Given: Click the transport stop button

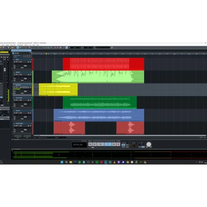Looking at the screenshot, I should tap(100, 144).
